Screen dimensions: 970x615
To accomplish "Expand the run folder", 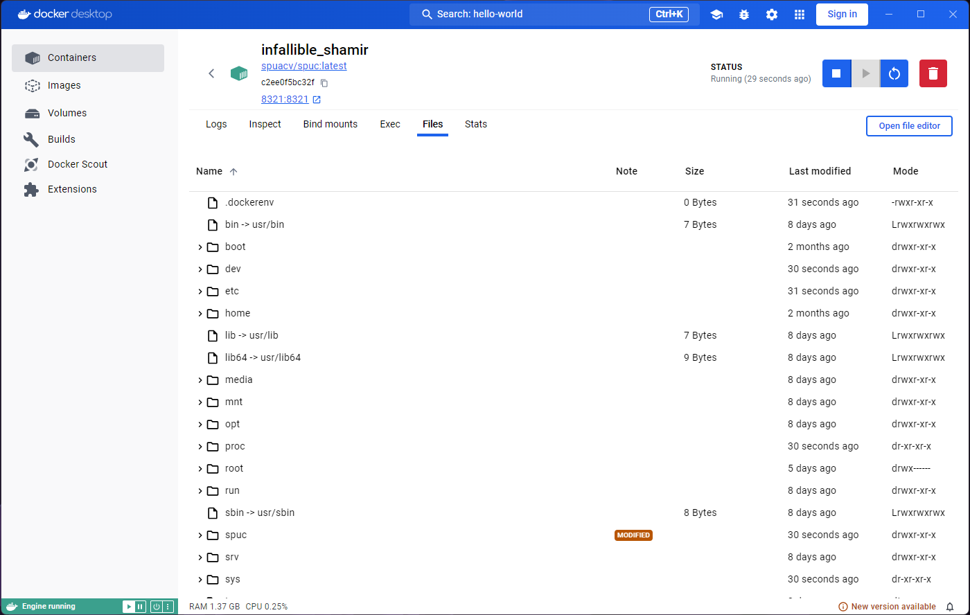I will (x=200, y=490).
